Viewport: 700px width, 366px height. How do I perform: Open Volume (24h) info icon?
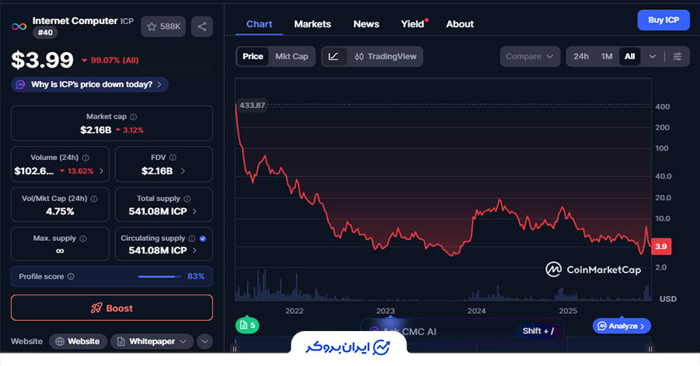(86, 158)
